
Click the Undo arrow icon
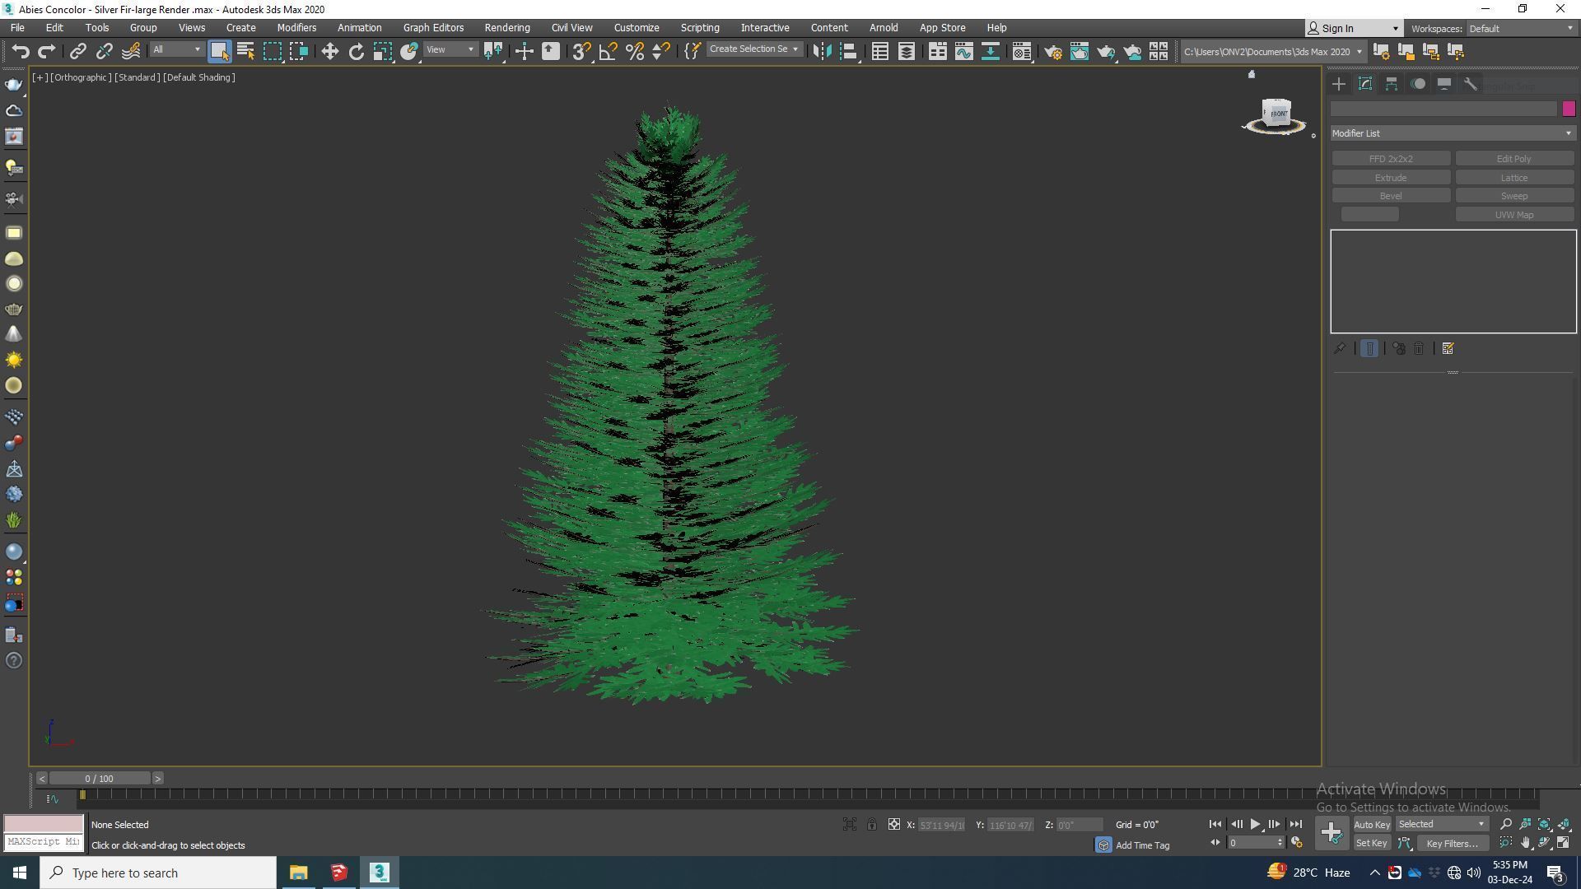pyautogui.click(x=20, y=51)
